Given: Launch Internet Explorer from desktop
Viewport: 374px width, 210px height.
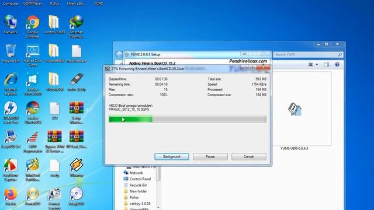Looking at the screenshot, I should point(11,84).
